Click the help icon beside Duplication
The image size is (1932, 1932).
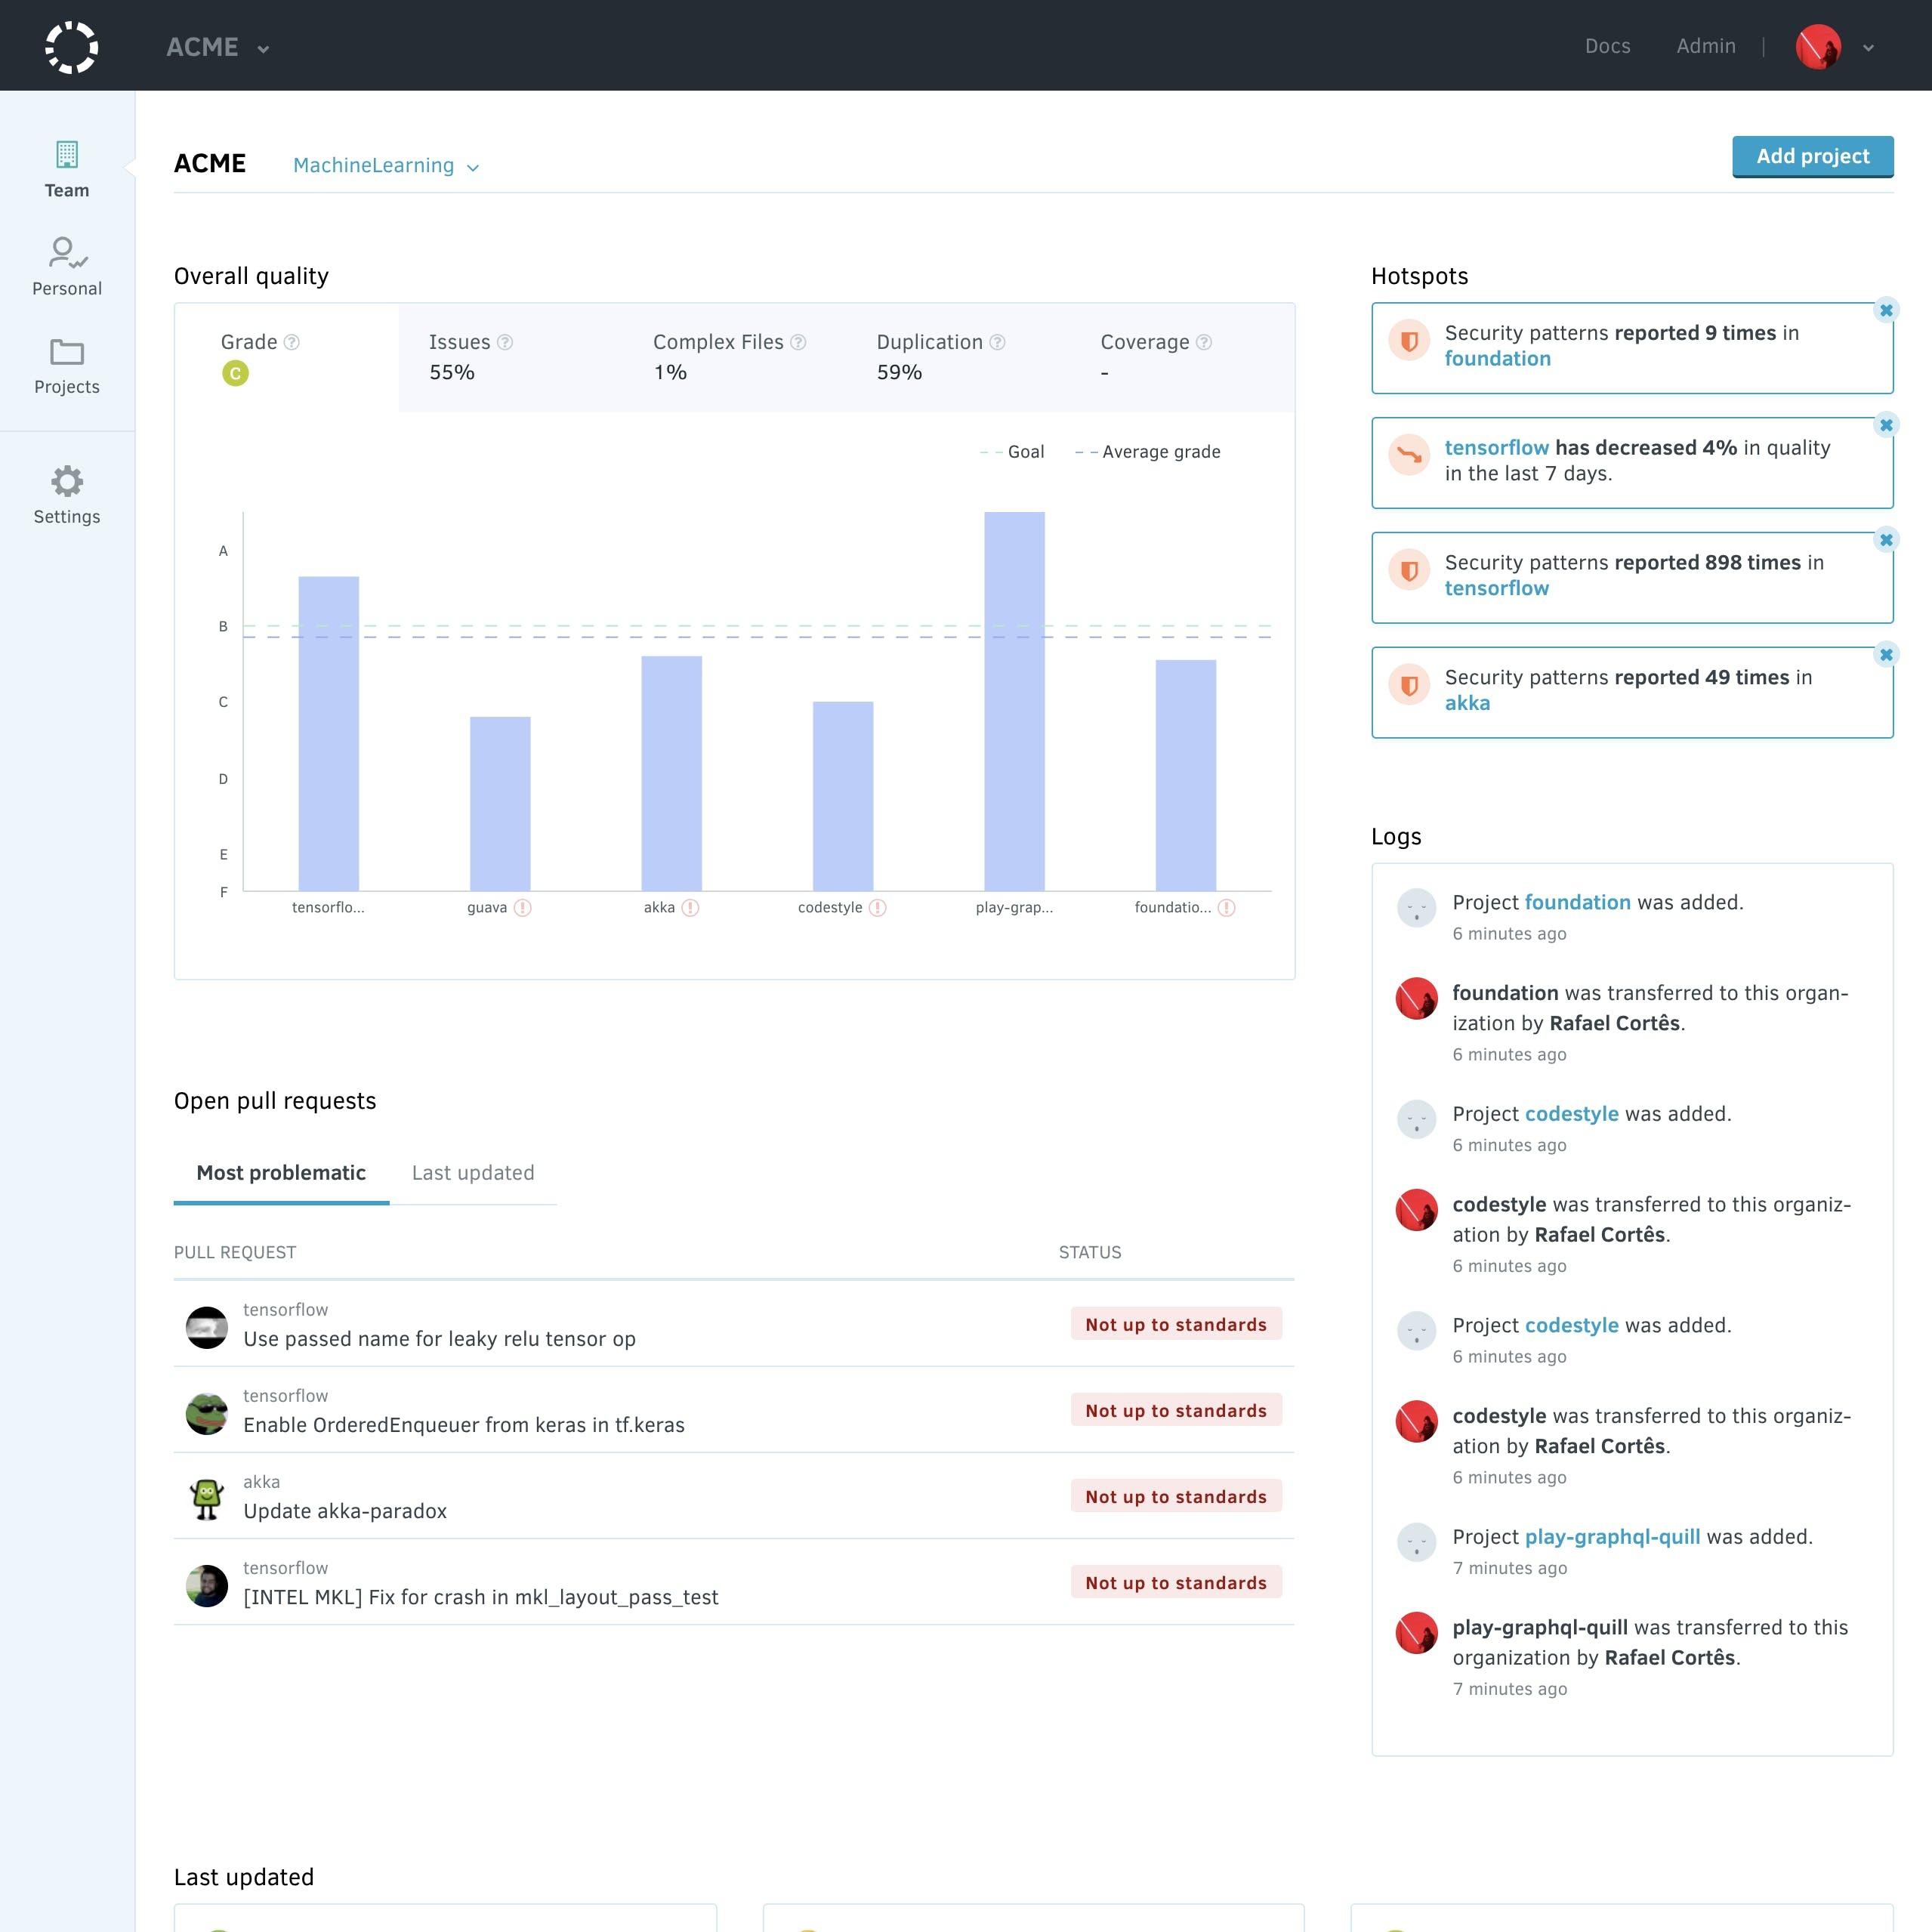point(997,342)
